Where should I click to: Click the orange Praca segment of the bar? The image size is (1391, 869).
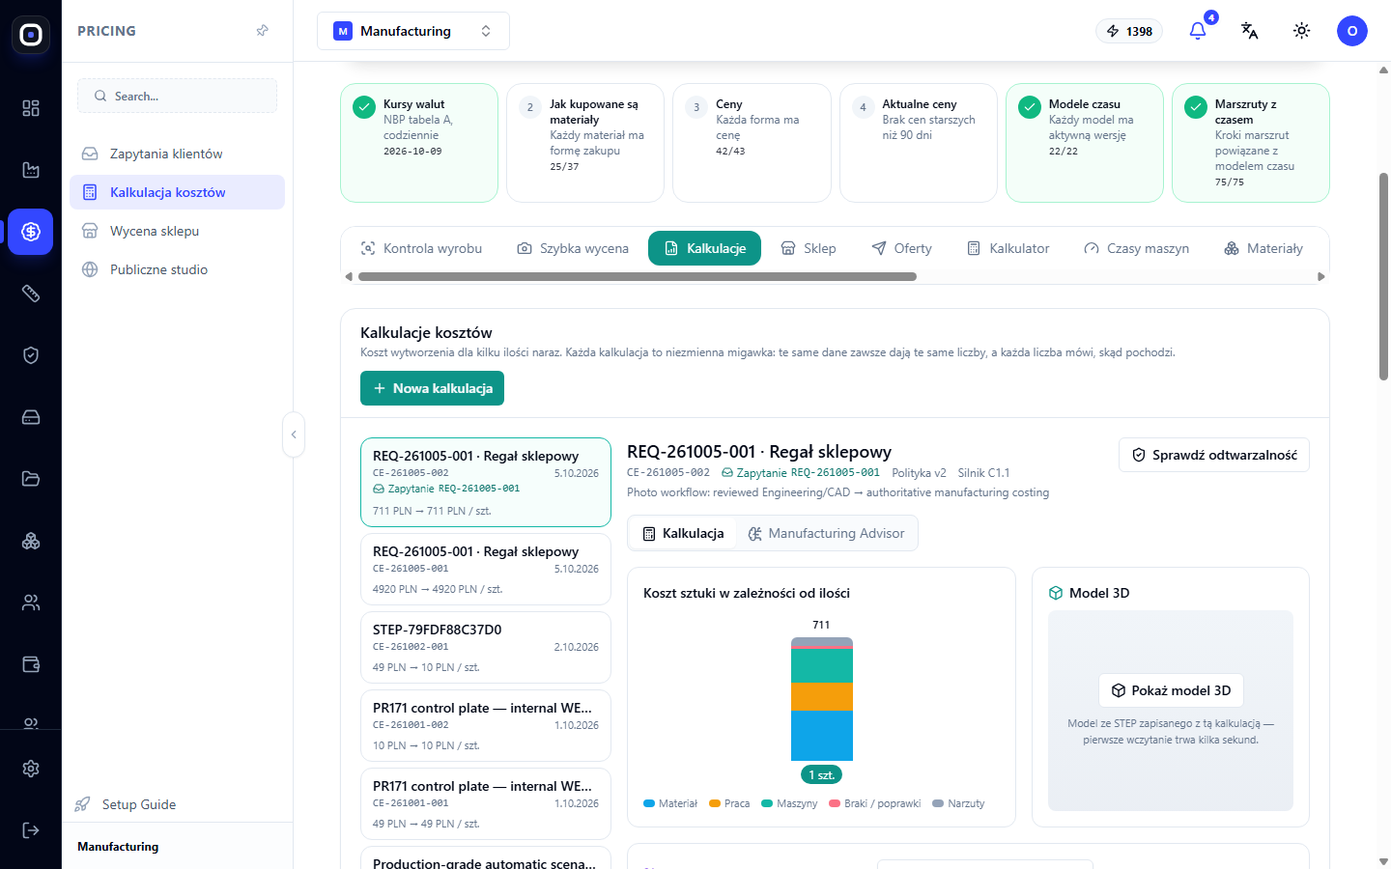pyautogui.click(x=822, y=696)
